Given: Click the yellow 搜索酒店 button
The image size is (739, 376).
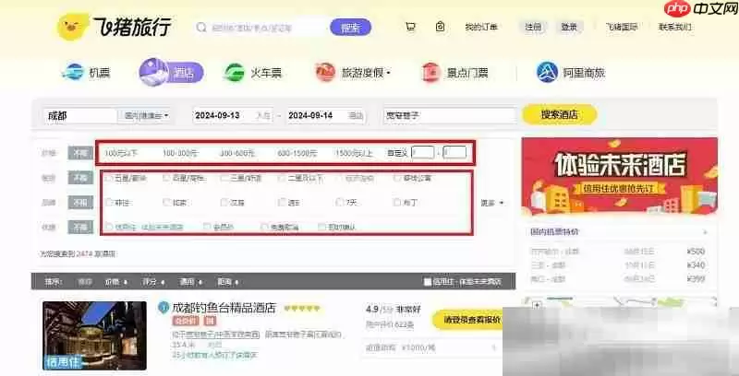Looking at the screenshot, I should point(560,114).
